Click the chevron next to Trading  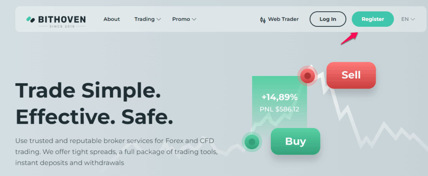[x=158, y=20]
